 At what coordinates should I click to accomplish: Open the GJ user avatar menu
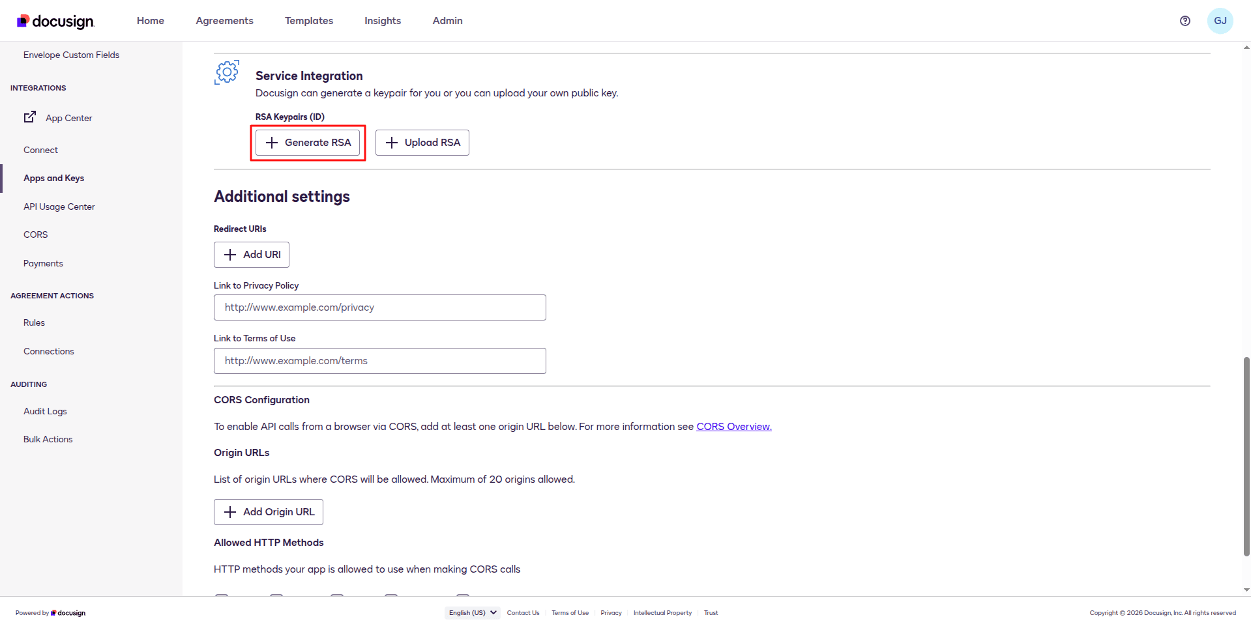1220,21
